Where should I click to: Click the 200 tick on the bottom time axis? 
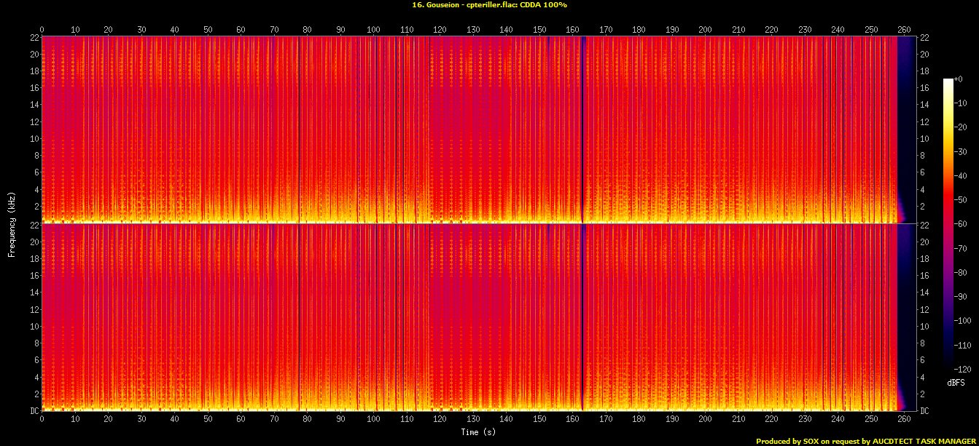pos(705,420)
